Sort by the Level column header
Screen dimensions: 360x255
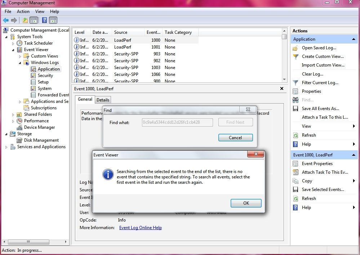[81, 32]
